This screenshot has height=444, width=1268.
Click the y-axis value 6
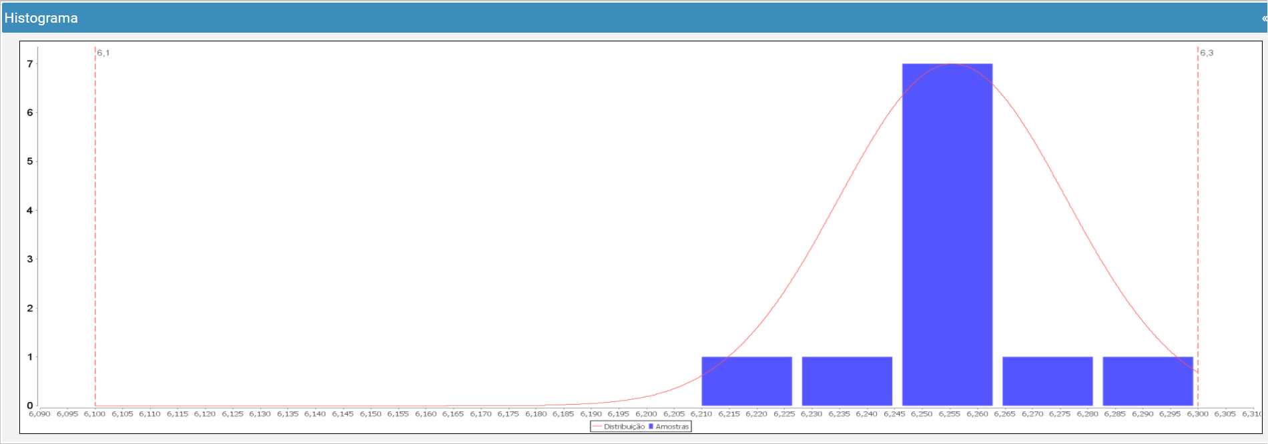29,113
